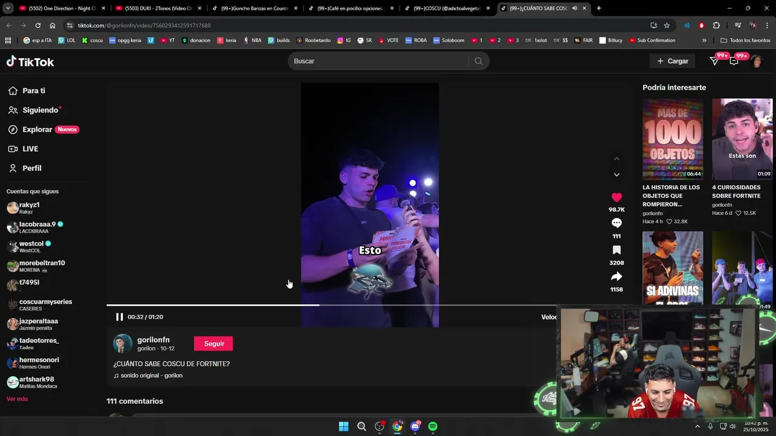The width and height of the screenshot is (776, 436).
Task: Open gorilonfn avatar beside Seguir
Action: click(x=122, y=344)
